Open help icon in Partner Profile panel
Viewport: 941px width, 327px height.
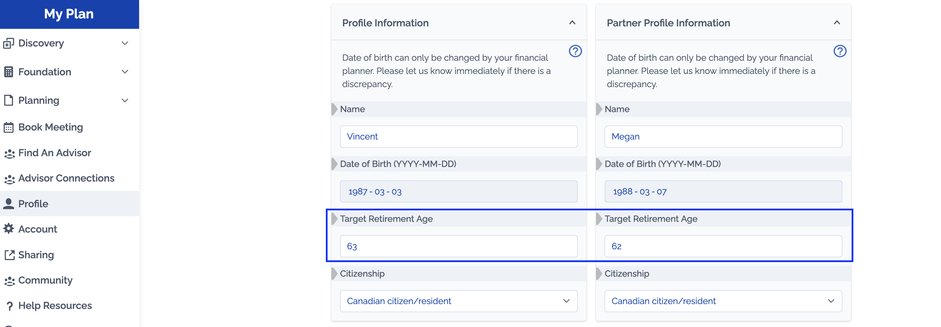tap(839, 51)
